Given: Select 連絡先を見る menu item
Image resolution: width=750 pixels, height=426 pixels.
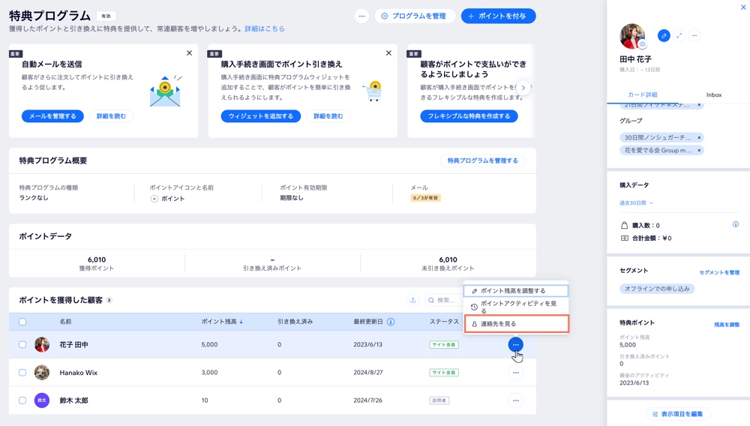Looking at the screenshot, I should pyautogui.click(x=516, y=324).
